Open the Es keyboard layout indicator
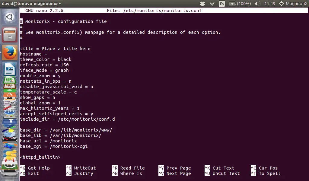The image size is (309, 181). pos(222,4)
